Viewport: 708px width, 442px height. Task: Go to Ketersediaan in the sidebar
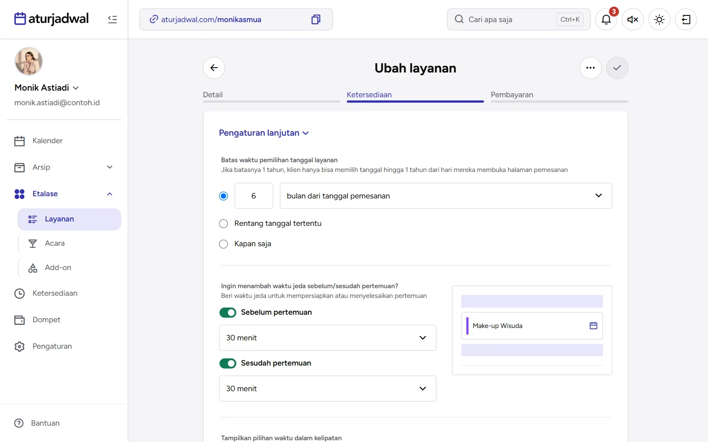click(x=64, y=293)
